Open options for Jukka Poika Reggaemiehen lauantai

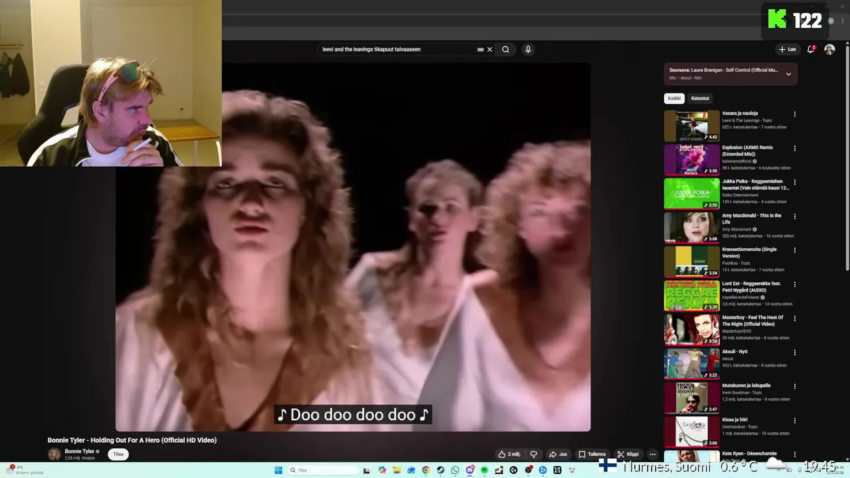[x=794, y=182]
